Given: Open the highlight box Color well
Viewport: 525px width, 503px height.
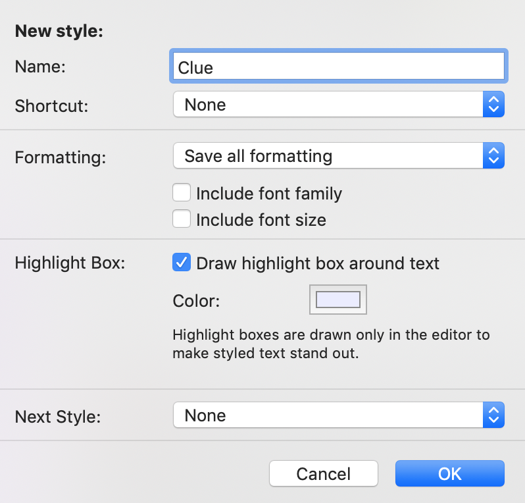Looking at the screenshot, I should [338, 300].
